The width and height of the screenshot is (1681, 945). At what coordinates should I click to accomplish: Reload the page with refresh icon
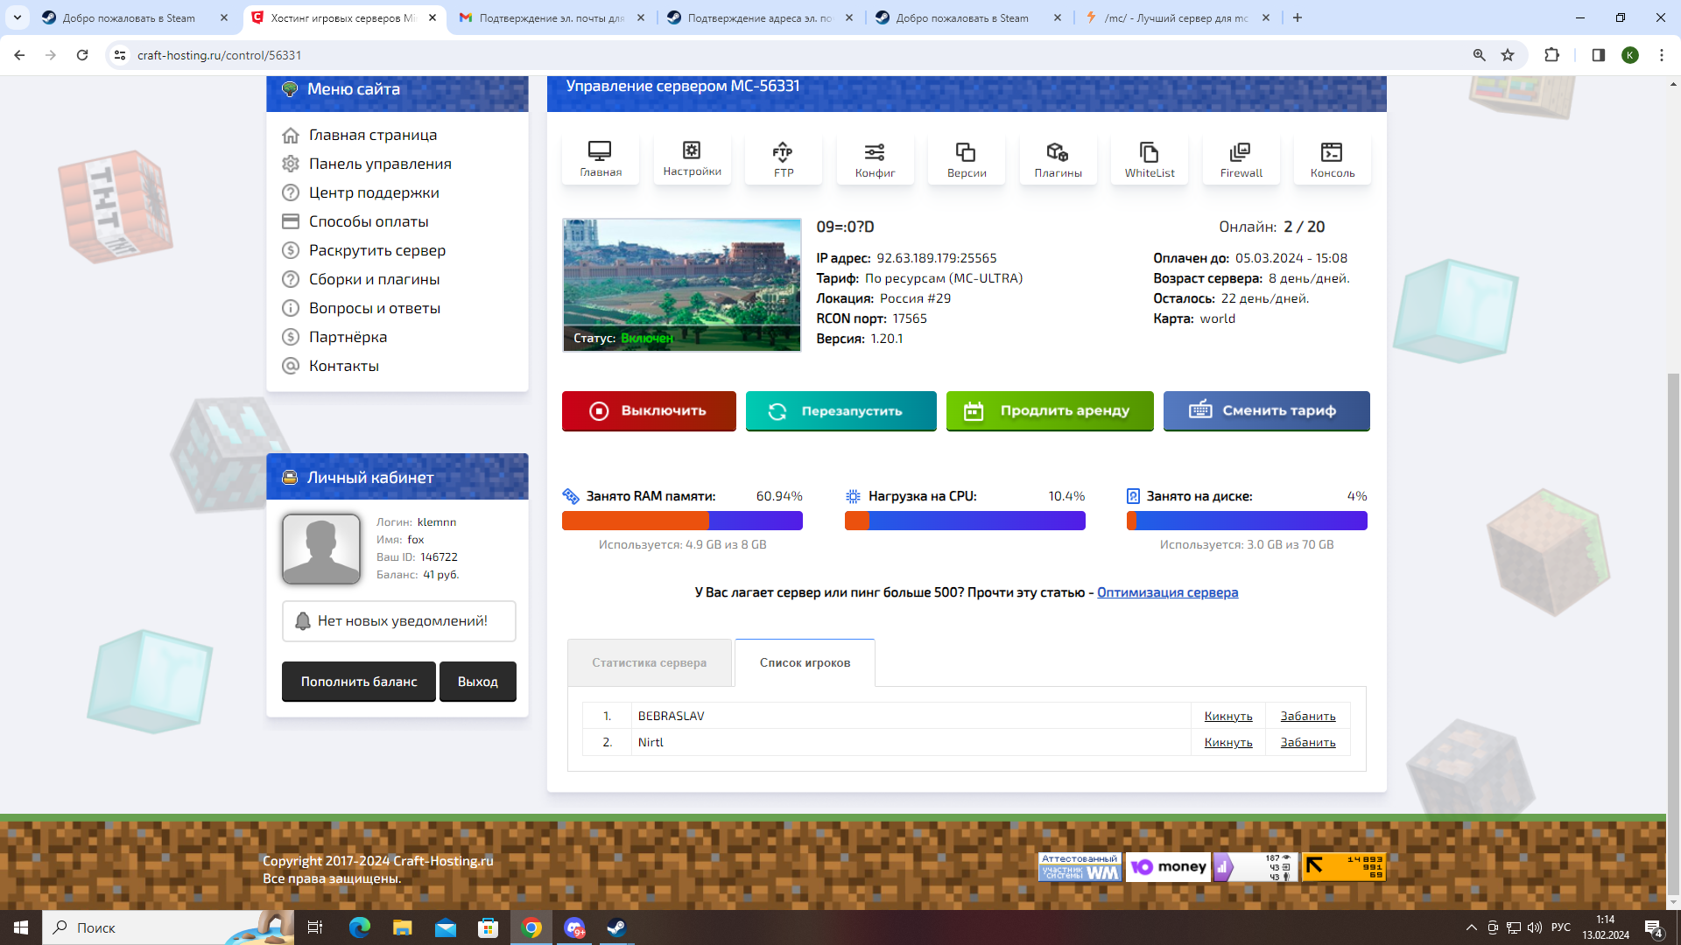82,55
